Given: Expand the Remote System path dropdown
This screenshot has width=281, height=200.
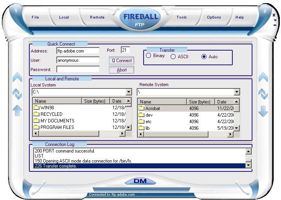Looking at the screenshot, I should 237,92.
